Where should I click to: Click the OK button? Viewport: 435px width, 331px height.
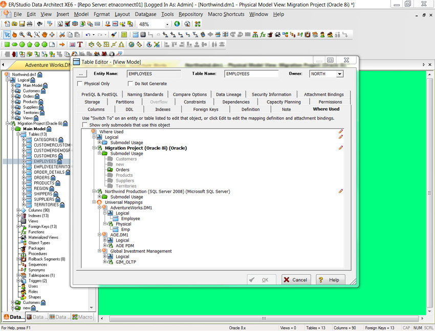(262, 280)
